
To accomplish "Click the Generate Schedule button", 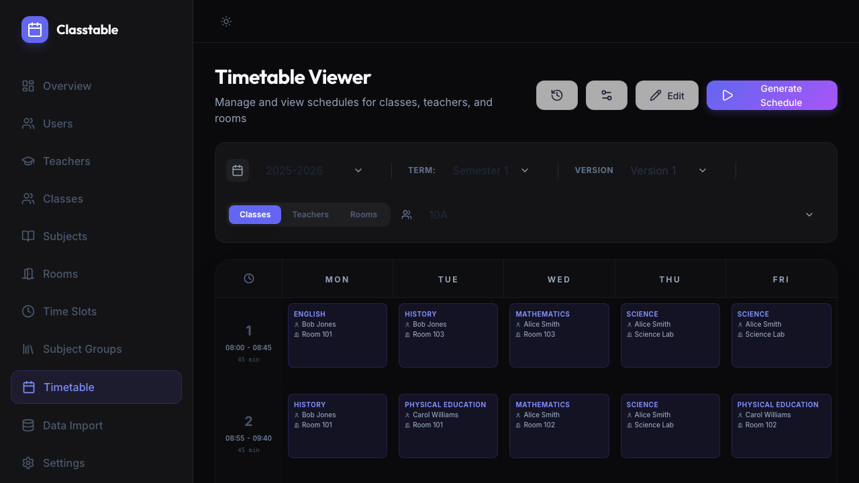I will (x=772, y=95).
